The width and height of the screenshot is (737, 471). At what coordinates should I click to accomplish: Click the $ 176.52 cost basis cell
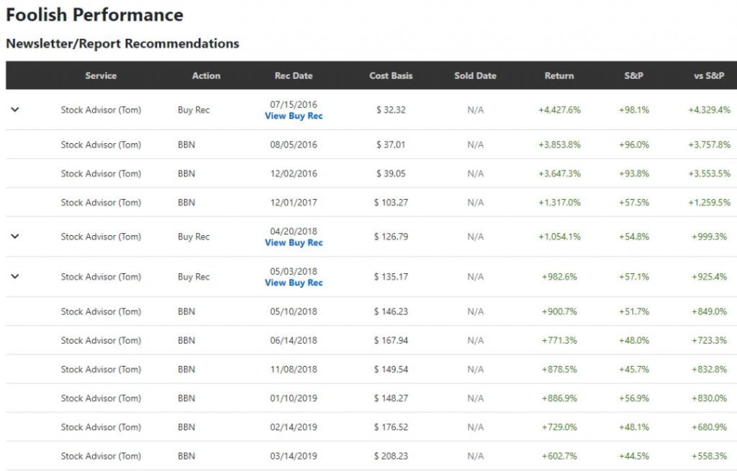(x=391, y=427)
